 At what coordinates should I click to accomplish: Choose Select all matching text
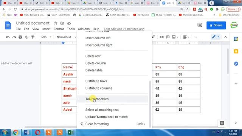112,110
